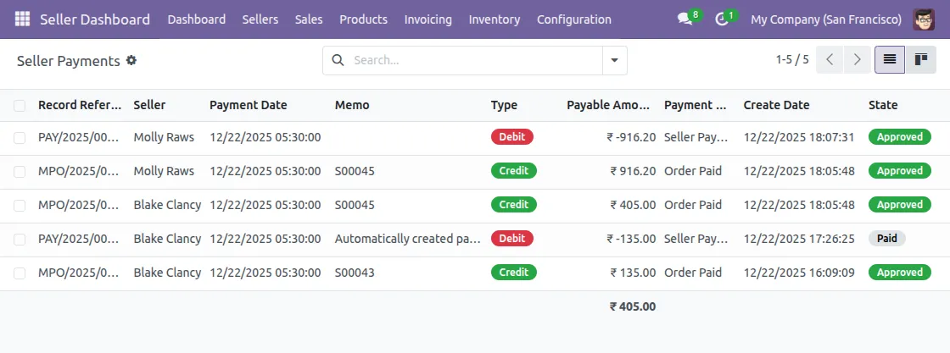Select checkbox of Molly Raws Debit row
Screen dimensions: 950x353
(x=20, y=138)
